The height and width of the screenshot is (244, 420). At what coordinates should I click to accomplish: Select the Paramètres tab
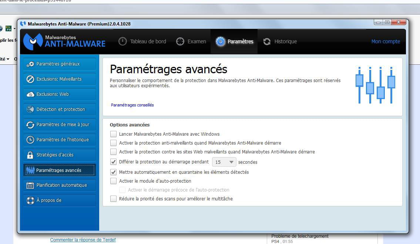tap(234, 41)
